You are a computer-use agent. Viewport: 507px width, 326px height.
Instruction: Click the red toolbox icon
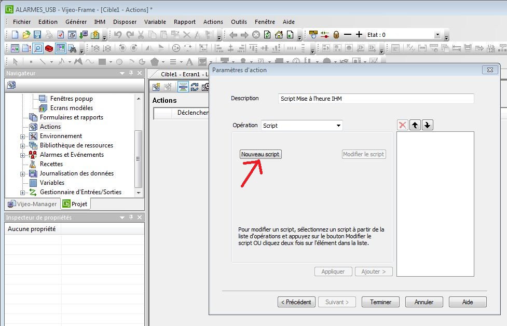tap(49, 48)
